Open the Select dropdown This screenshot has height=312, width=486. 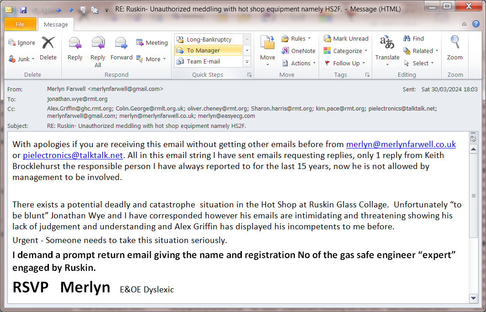pos(419,63)
